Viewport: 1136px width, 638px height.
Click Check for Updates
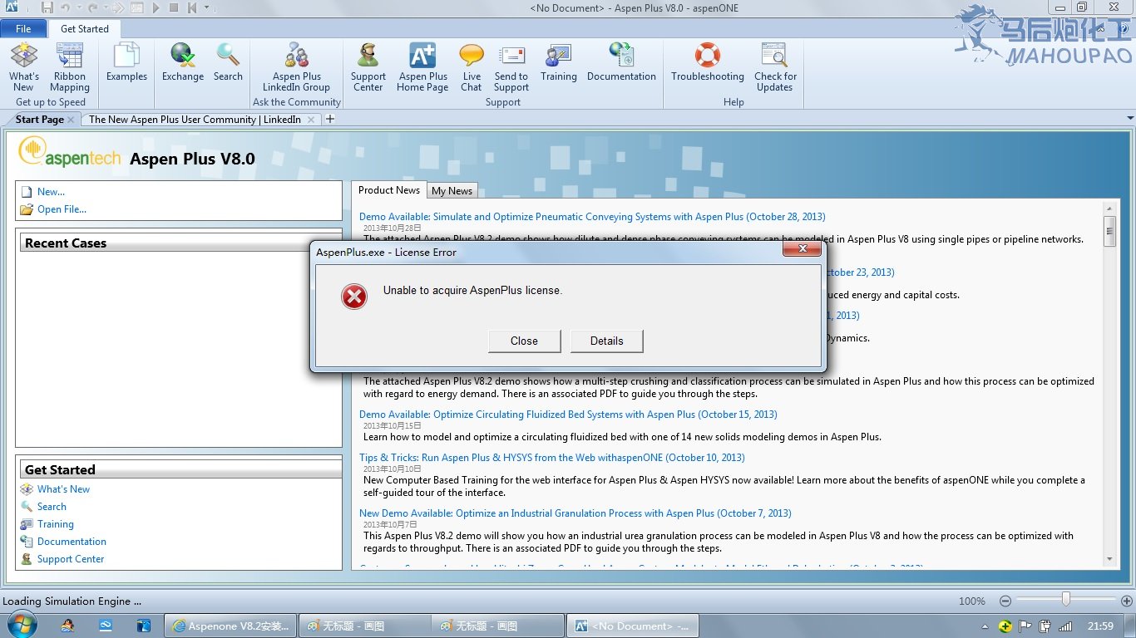(x=775, y=67)
